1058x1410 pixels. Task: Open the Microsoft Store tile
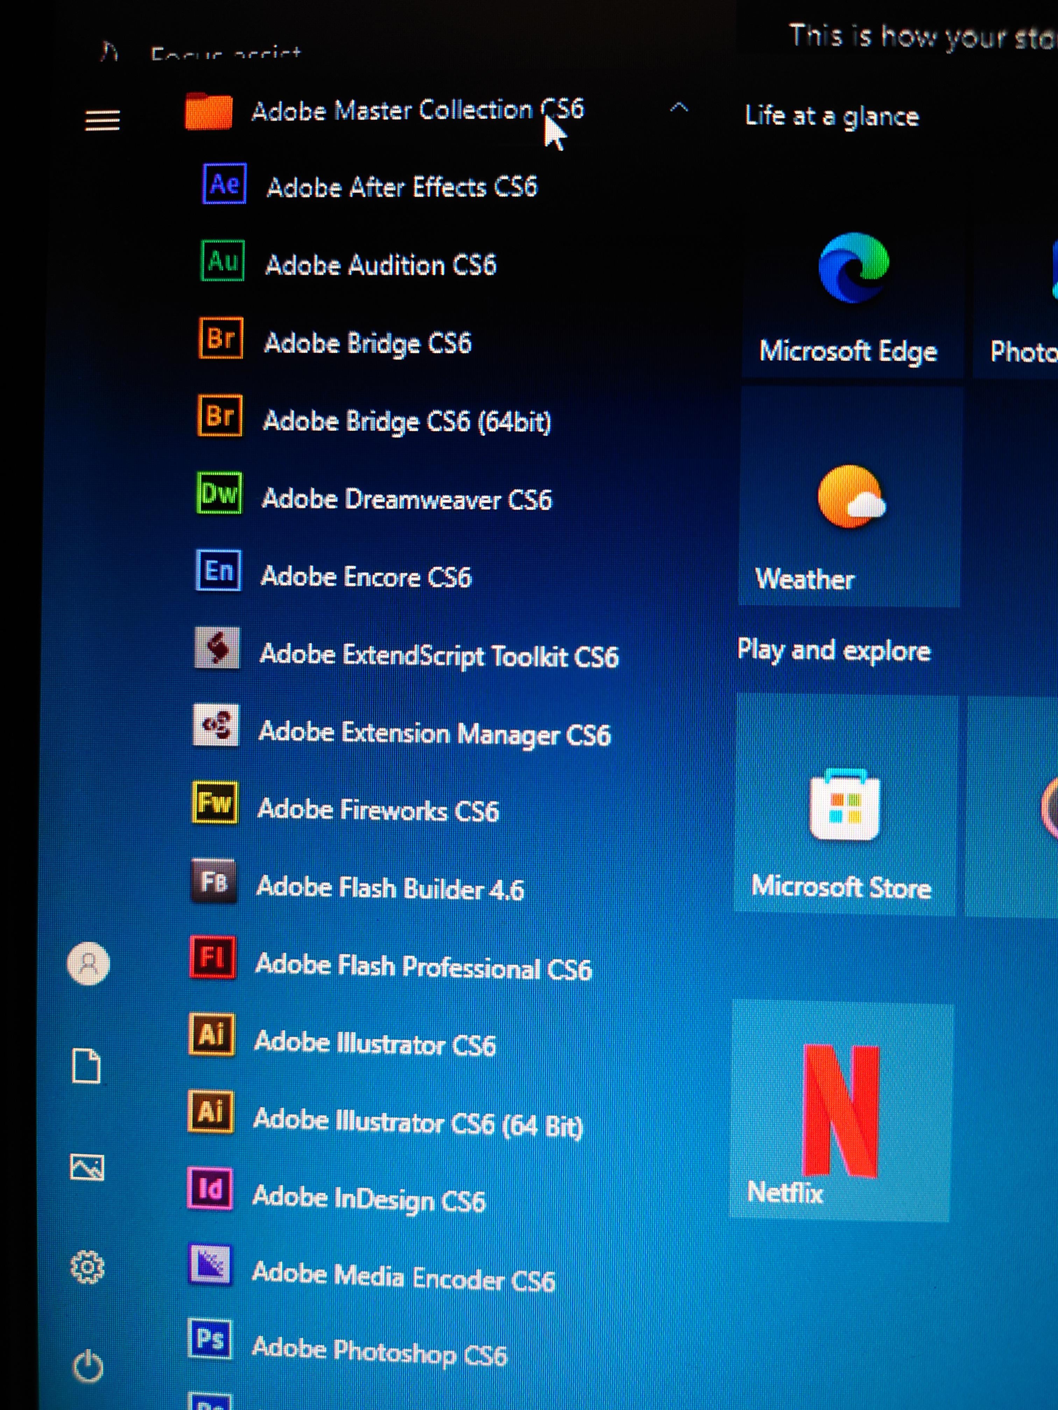point(846,804)
